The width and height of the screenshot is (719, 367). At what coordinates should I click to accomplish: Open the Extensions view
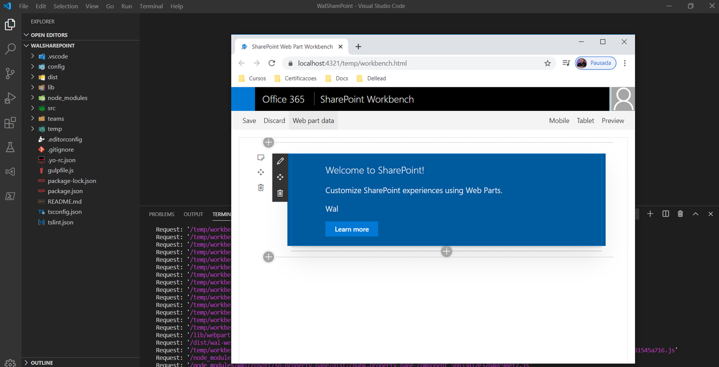[x=10, y=122]
